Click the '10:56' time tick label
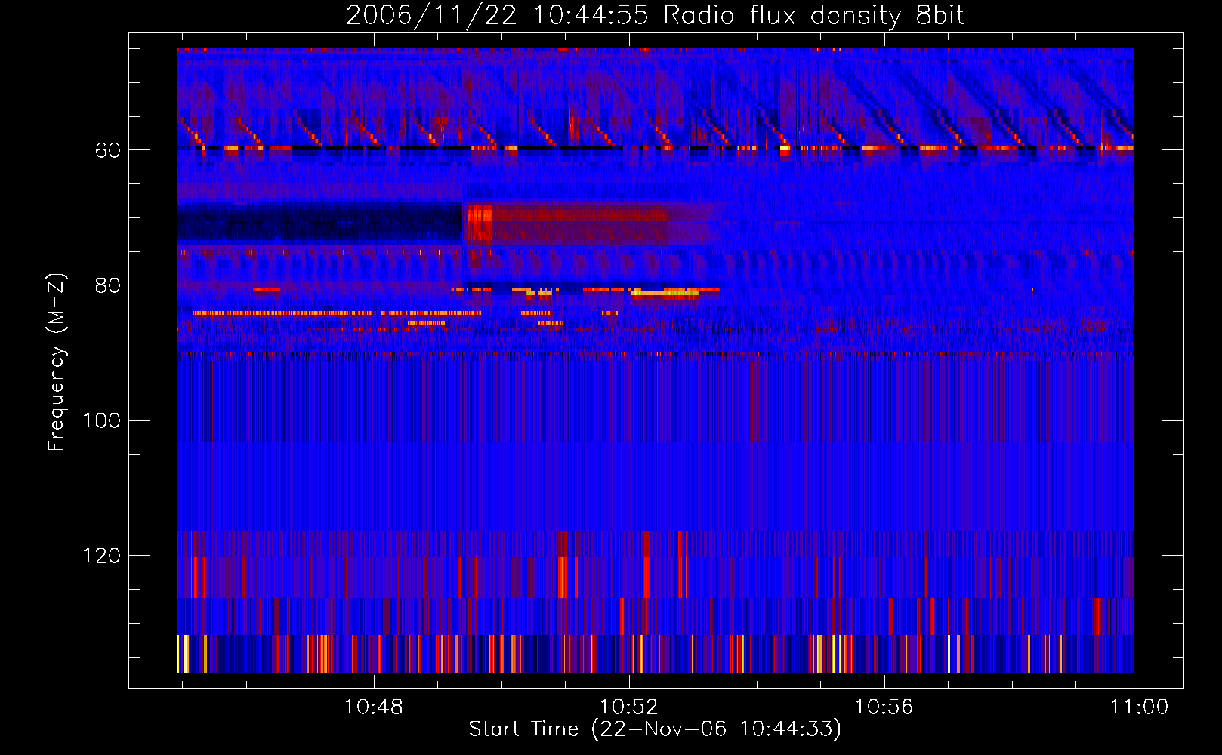The image size is (1222, 755). [x=884, y=707]
